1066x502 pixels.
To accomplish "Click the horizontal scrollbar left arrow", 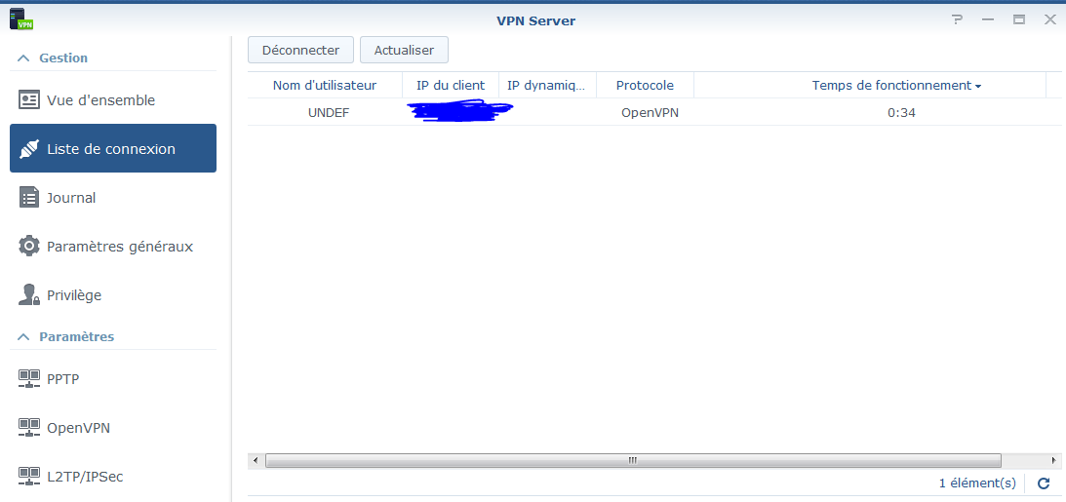I will (x=256, y=460).
